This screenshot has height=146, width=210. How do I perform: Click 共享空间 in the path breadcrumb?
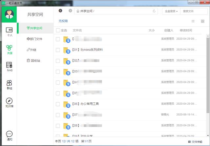(x=86, y=11)
